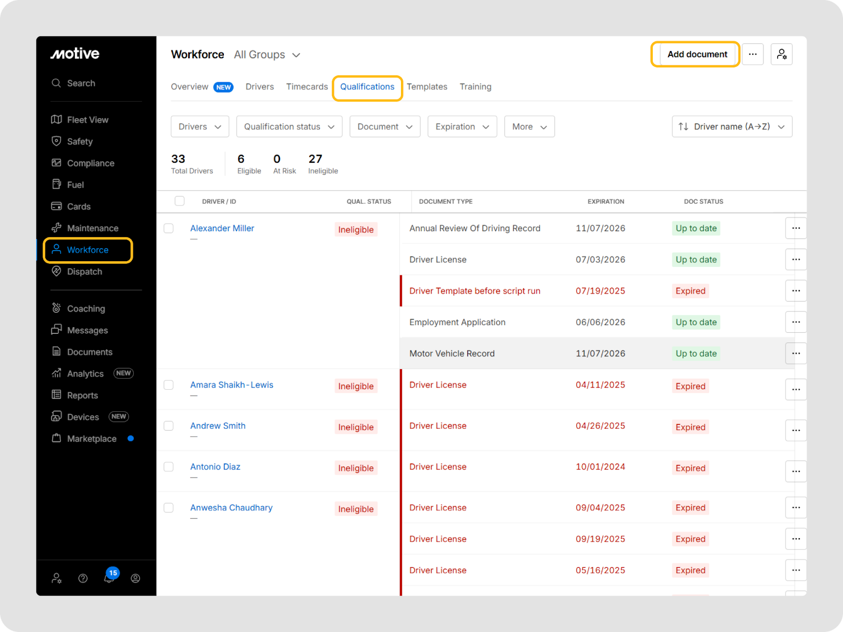
Task: Open the Expiration filter dropdown
Action: click(462, 127)
